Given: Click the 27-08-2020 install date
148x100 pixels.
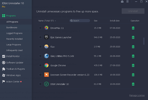Looking at the screenshot, I should (x=115, y=65).
